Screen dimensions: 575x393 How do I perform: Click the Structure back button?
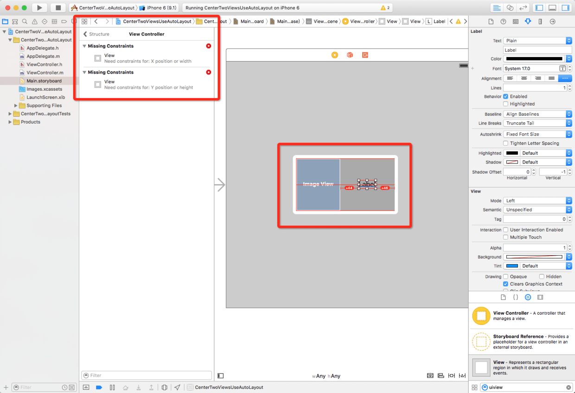point(96,34)
